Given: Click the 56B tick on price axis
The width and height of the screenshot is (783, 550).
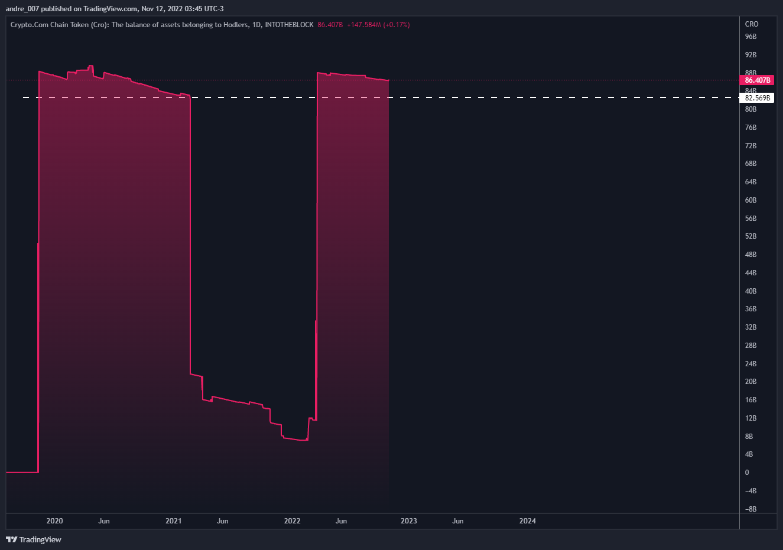Looking at the screenshot, I should [x=750, y=219].
